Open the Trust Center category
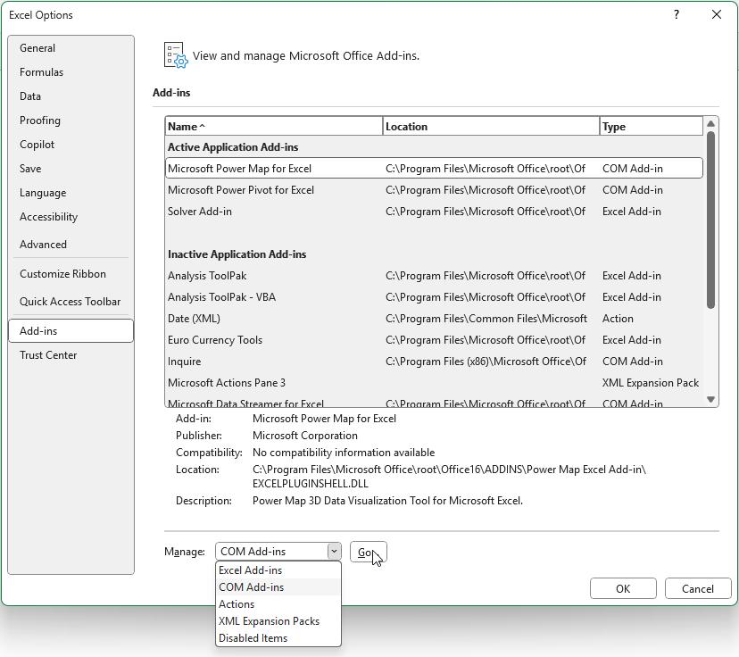The height and width of the screenshot is (657, 739). pos(71,355)
